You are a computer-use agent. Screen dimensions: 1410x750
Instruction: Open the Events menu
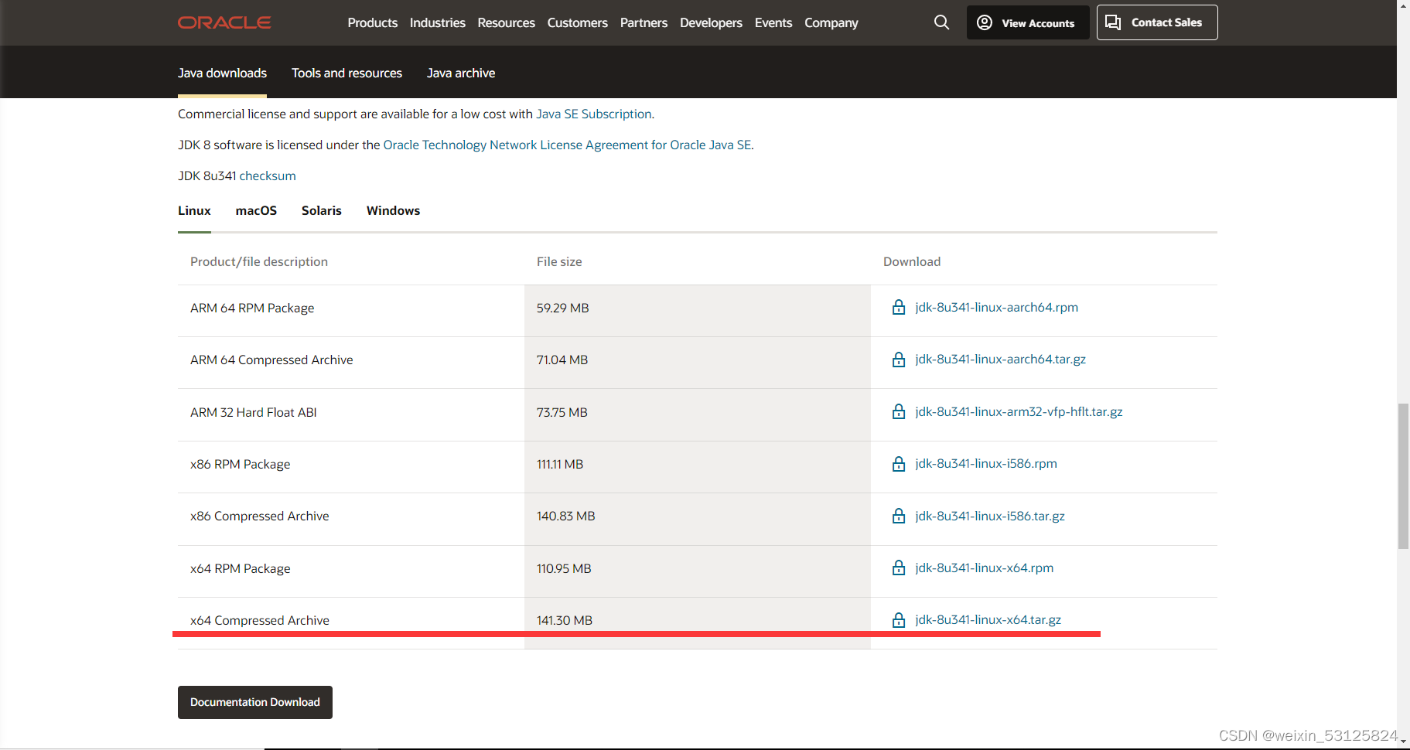click(x=773, y=22)
